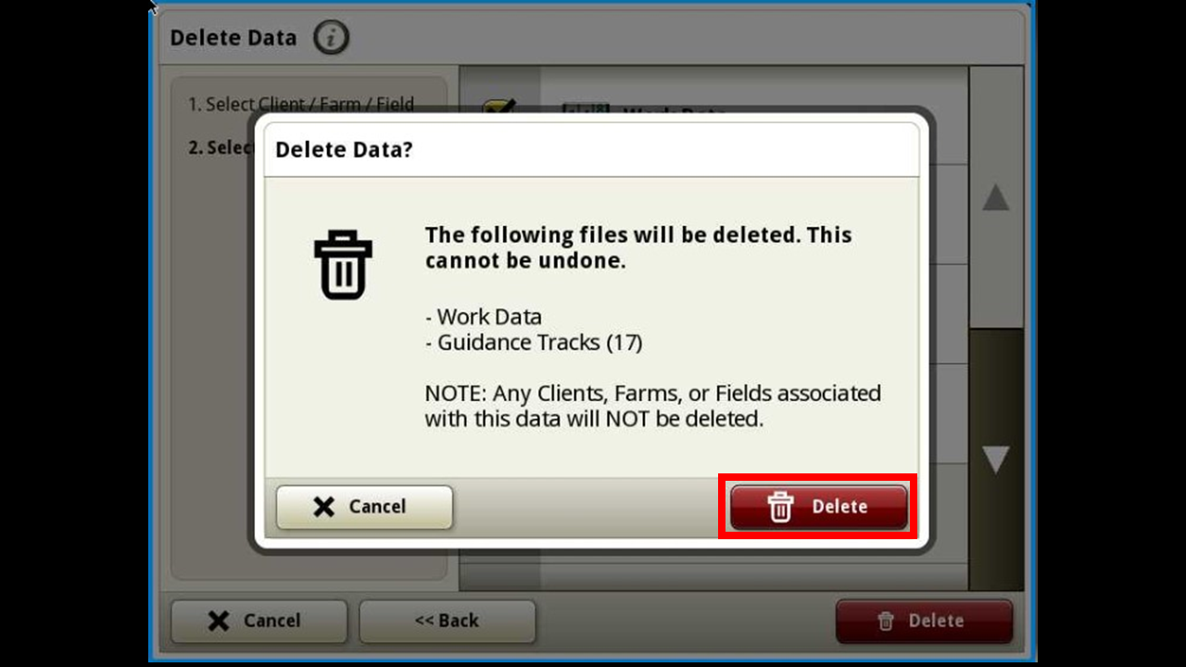Click the 'cannot be undone' warning text
Image resolution: width=1186 pixels, height=667 pixels.
(x=525, y=261)
